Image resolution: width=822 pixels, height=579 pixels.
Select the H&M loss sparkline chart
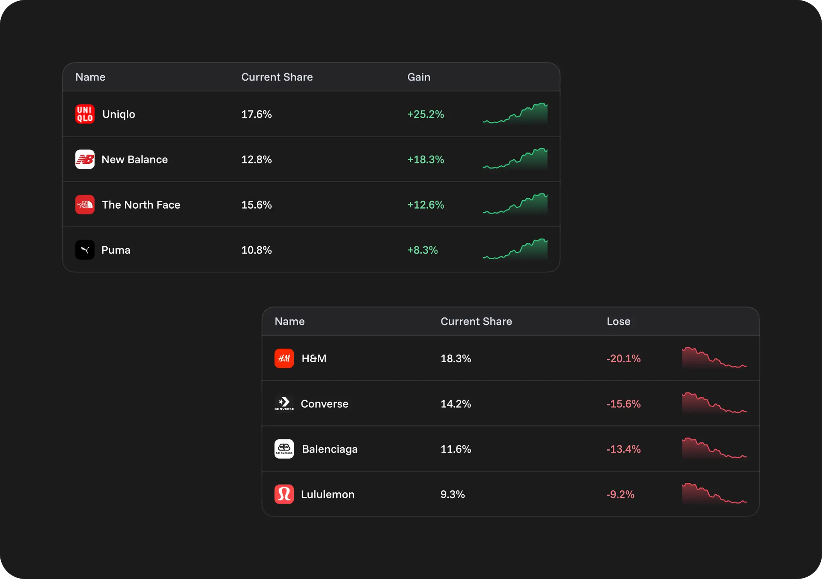click(x=714, y=358)
